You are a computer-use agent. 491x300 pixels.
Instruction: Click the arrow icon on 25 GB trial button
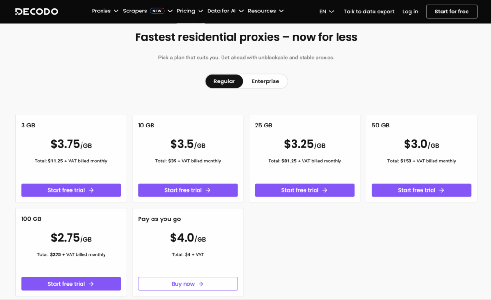[325, 190]
